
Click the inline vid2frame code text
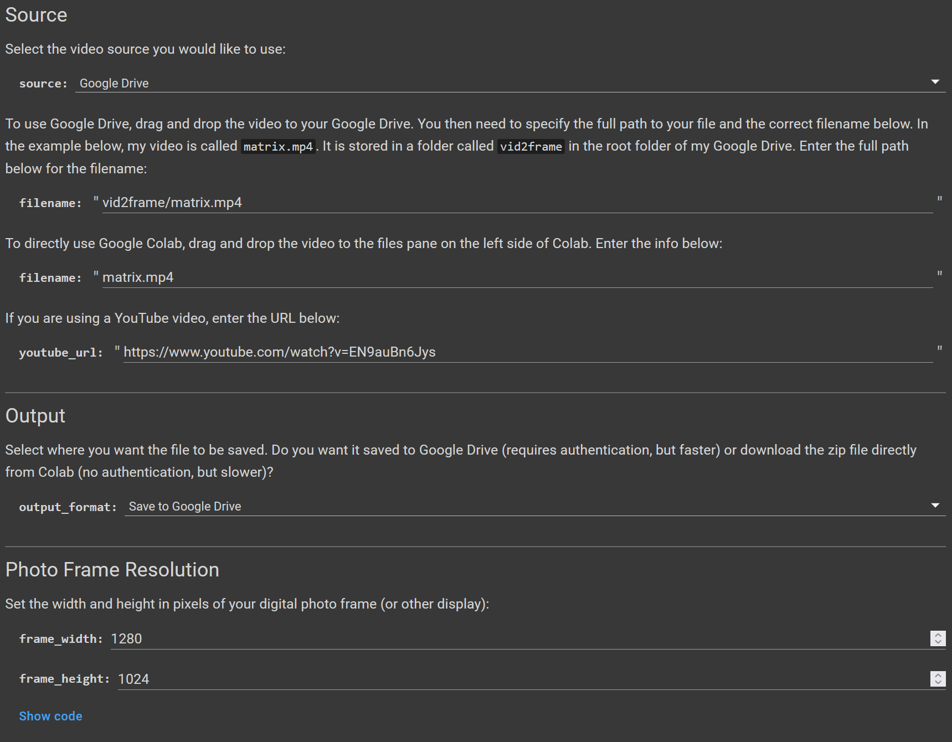click(x=531, y=147)
